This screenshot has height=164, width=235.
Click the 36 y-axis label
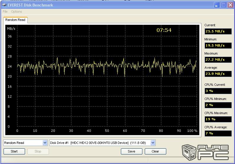pyautogui.click(x=10, y=36)
